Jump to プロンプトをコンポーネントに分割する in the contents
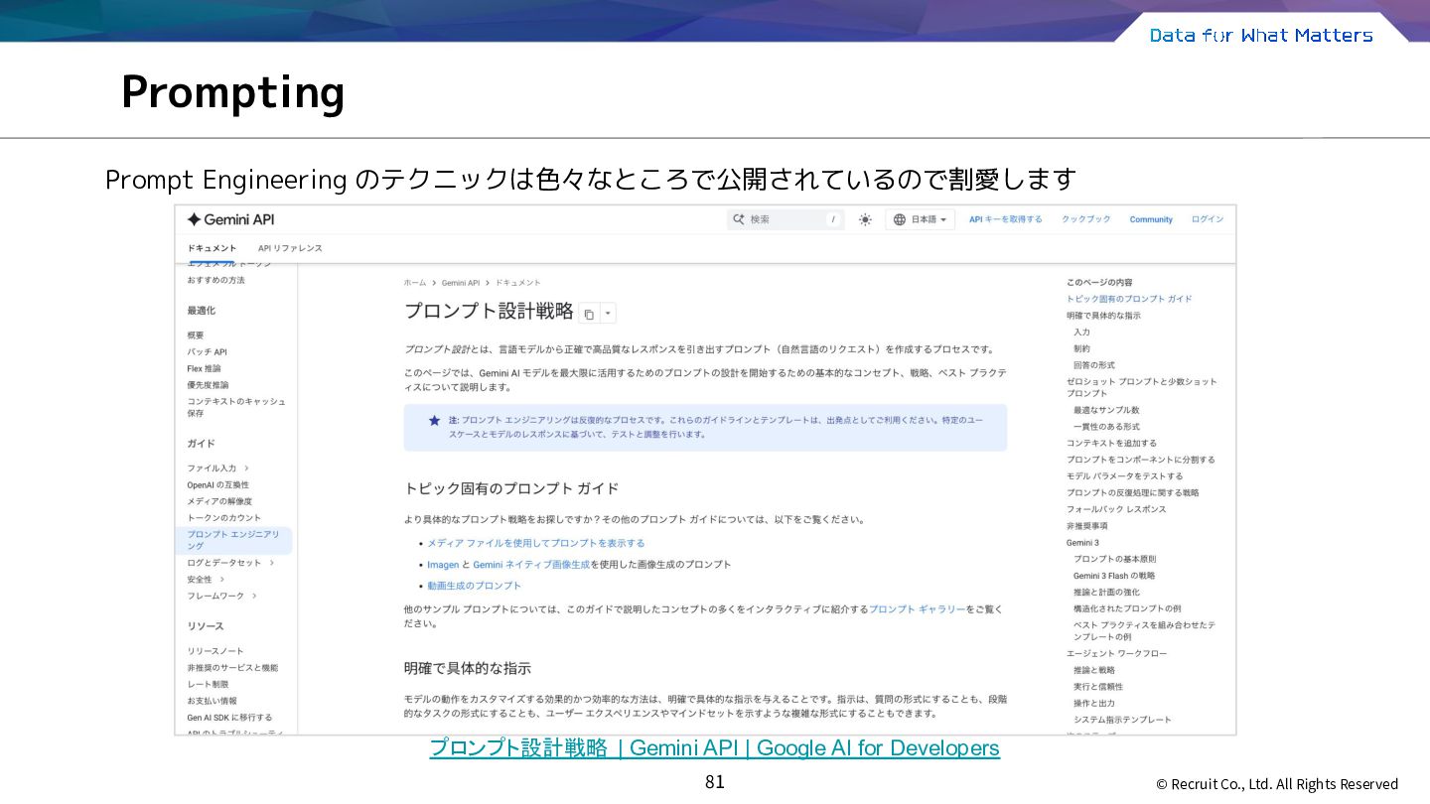Viewport: 1430px width, 804px height. pos(1141,460)
